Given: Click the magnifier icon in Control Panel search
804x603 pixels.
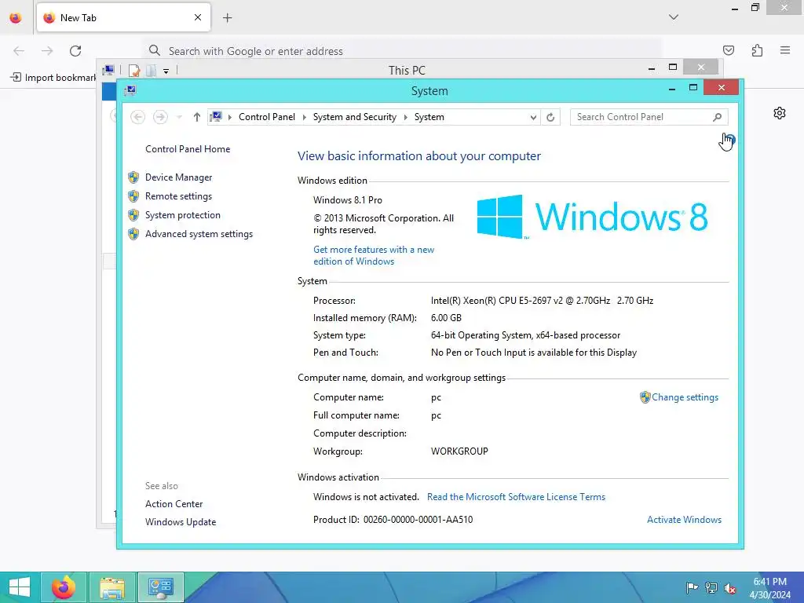Looking at the screenshot, I should tap(718, 118).
